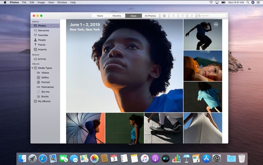Launch Safari from the Dock
This screenshot has height=165, width=263.
coord(43,158)
